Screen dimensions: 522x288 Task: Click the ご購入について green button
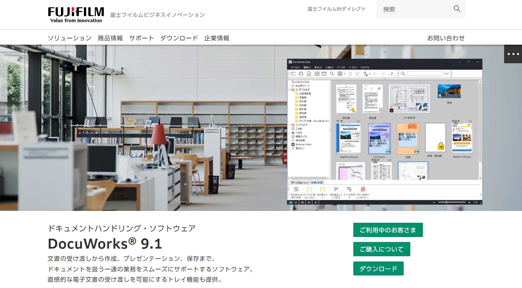[x=382, y=249]
